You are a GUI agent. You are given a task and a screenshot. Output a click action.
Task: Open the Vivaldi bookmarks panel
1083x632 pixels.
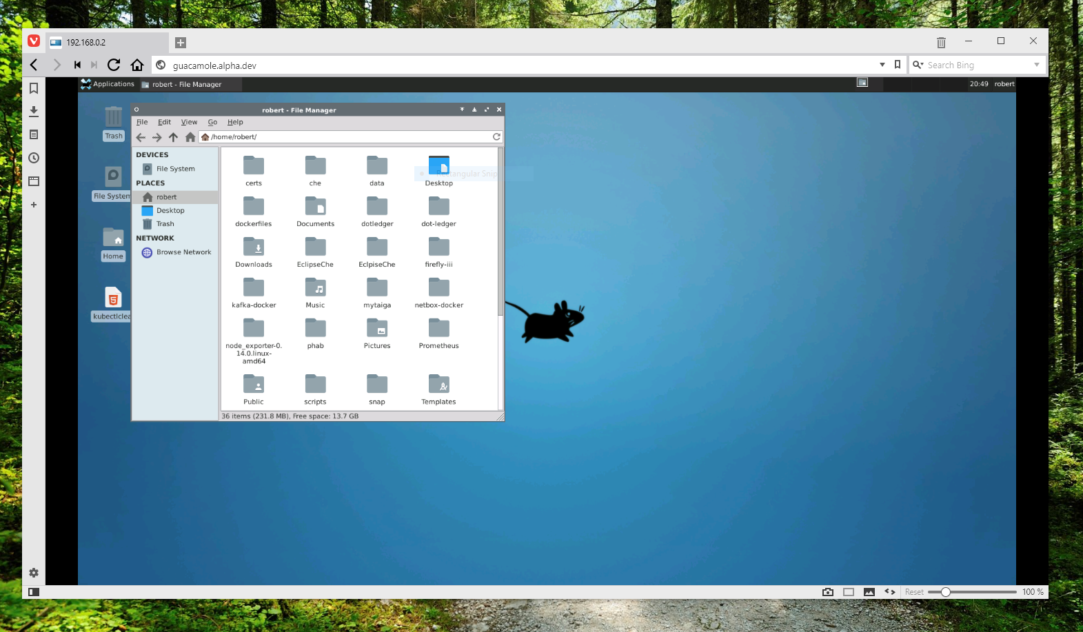coord(33,88)
